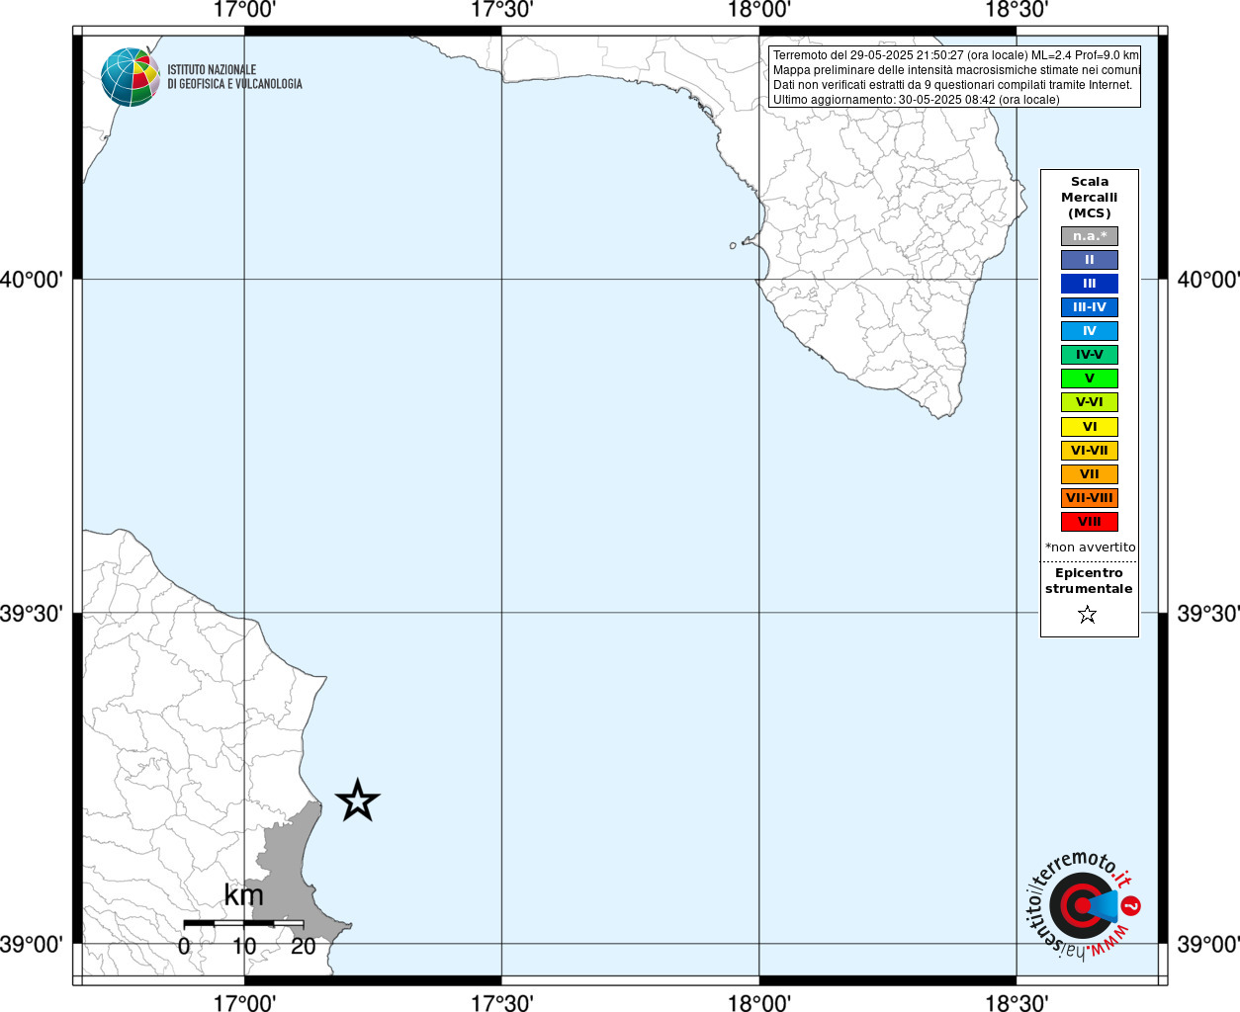Click the top 18°30' longitude label

pyautogui.click(x=1017, y=10)
